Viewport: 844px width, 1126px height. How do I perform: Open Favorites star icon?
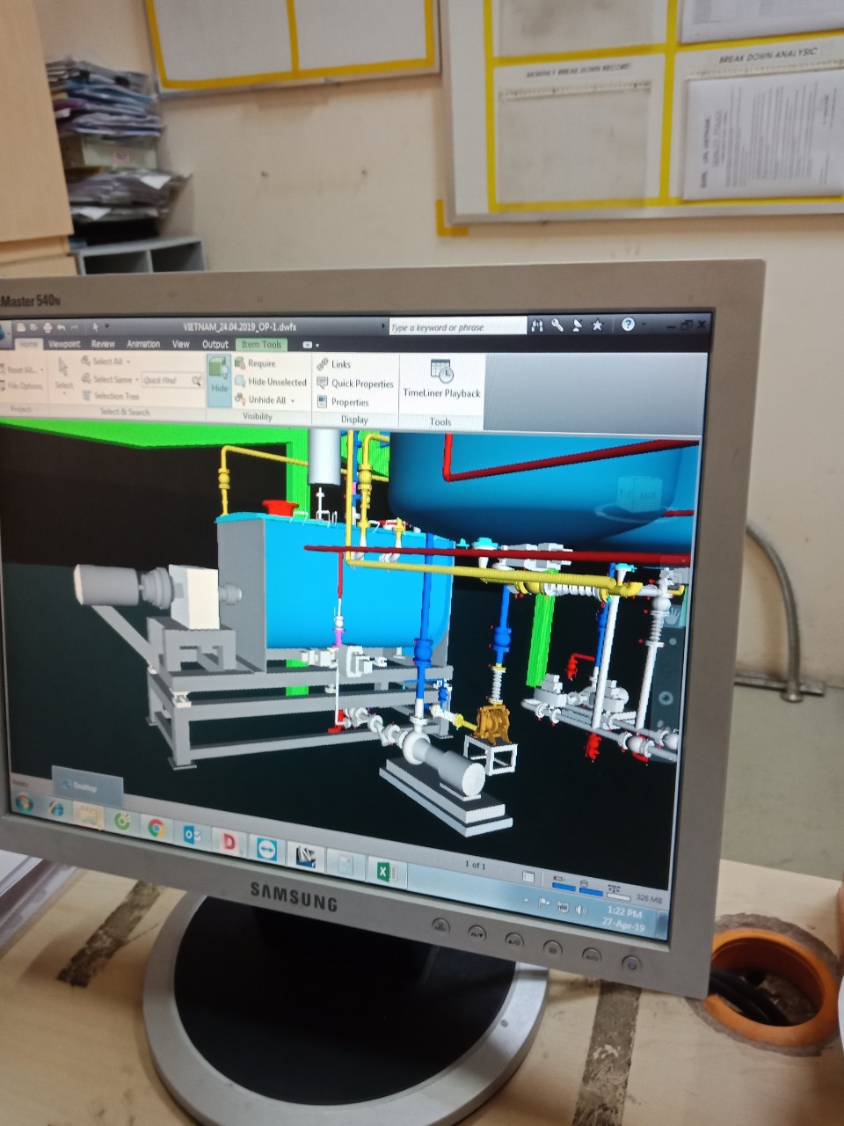pyautogui.click(x=597, y=325)
